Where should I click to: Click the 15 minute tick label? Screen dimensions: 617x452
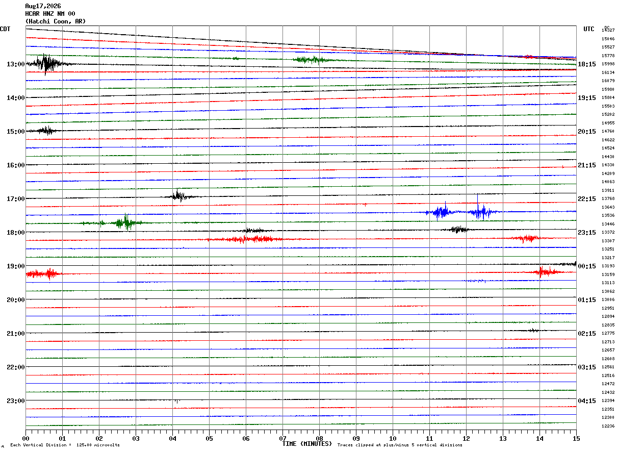(576, 438)
